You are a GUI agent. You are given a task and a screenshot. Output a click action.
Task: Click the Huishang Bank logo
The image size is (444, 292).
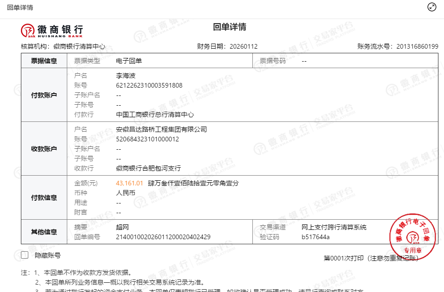[52, 30]
